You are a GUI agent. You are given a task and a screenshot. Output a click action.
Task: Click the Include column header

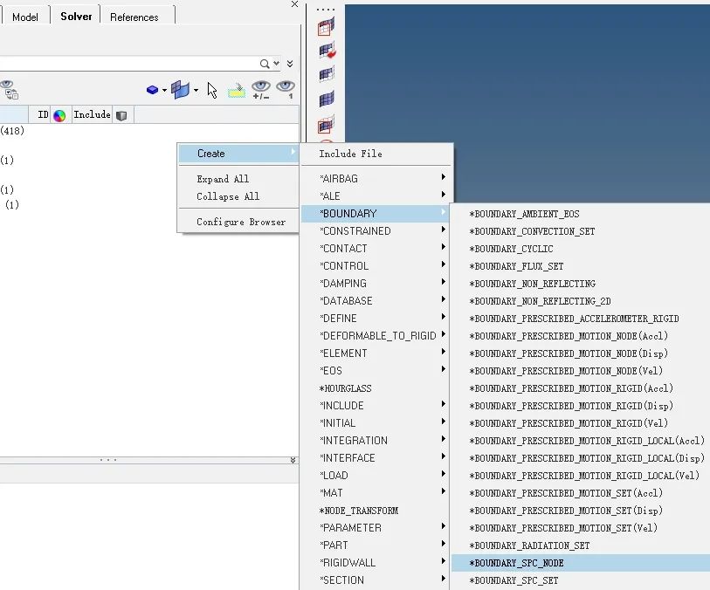click(x=92, y=114)
